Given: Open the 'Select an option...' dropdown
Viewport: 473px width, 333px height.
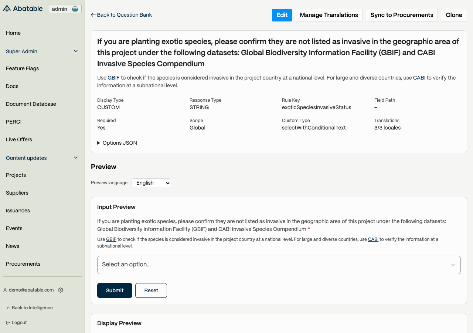Looking at the screenshot, I should 279,265.
